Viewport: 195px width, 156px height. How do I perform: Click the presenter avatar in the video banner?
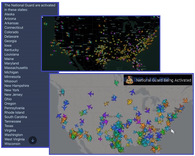point(130,80)
